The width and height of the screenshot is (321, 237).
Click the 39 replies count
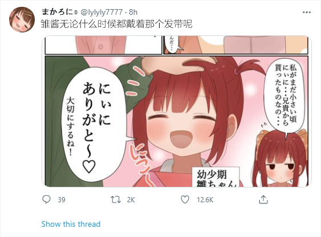click(x=62, y=199)
